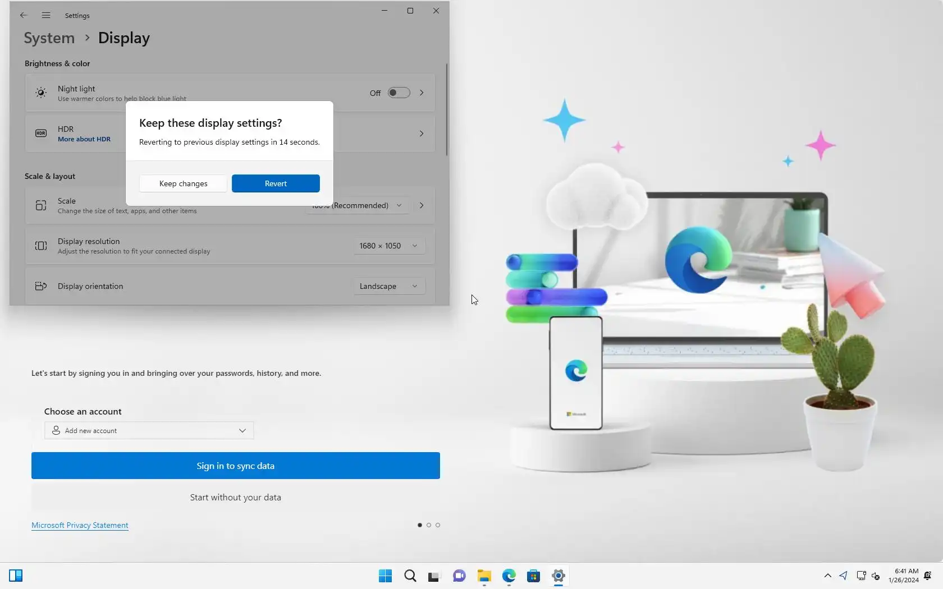The height and width of the screenshot is (589, 943).
Task: Click Sign in to sync data
Action: click(236, 466)
